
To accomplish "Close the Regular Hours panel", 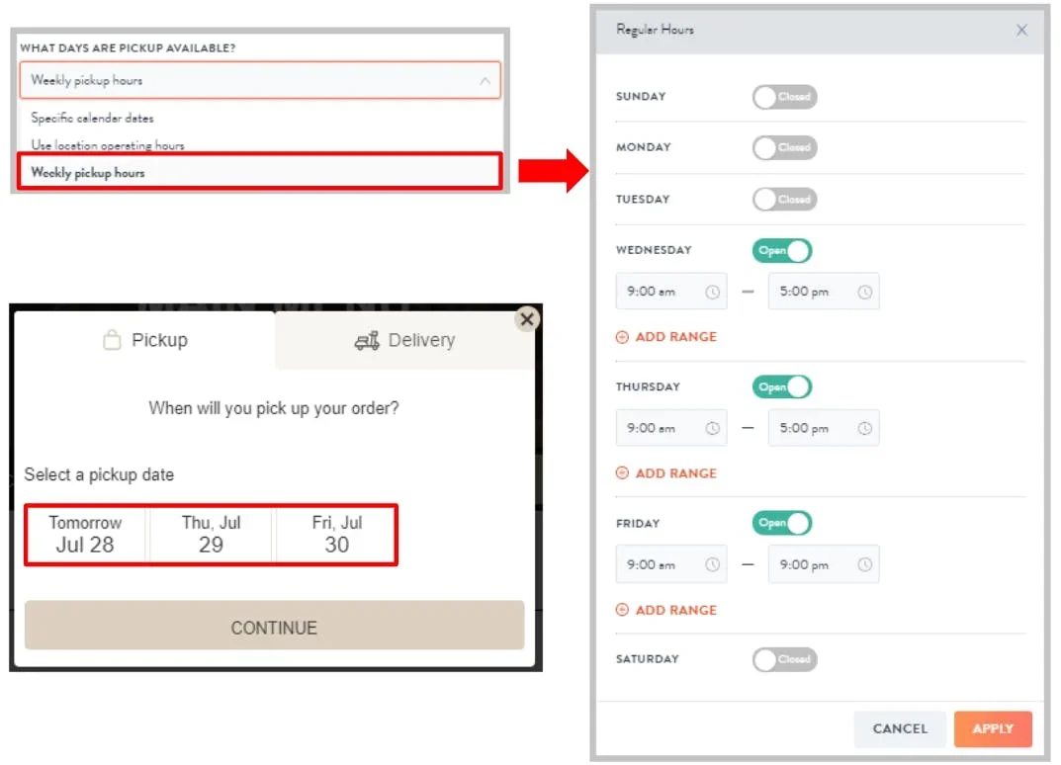I will [x=1021, y=30].
